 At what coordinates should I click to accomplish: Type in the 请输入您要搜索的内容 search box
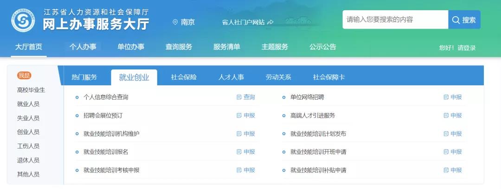point(395,20)
